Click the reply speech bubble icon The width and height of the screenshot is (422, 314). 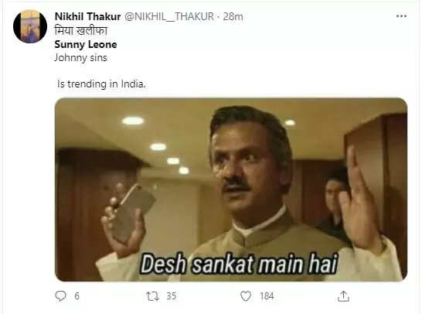[60, 296]
